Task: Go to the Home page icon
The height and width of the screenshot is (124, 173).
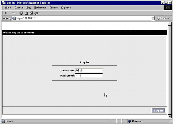Action: pos(31,13)
